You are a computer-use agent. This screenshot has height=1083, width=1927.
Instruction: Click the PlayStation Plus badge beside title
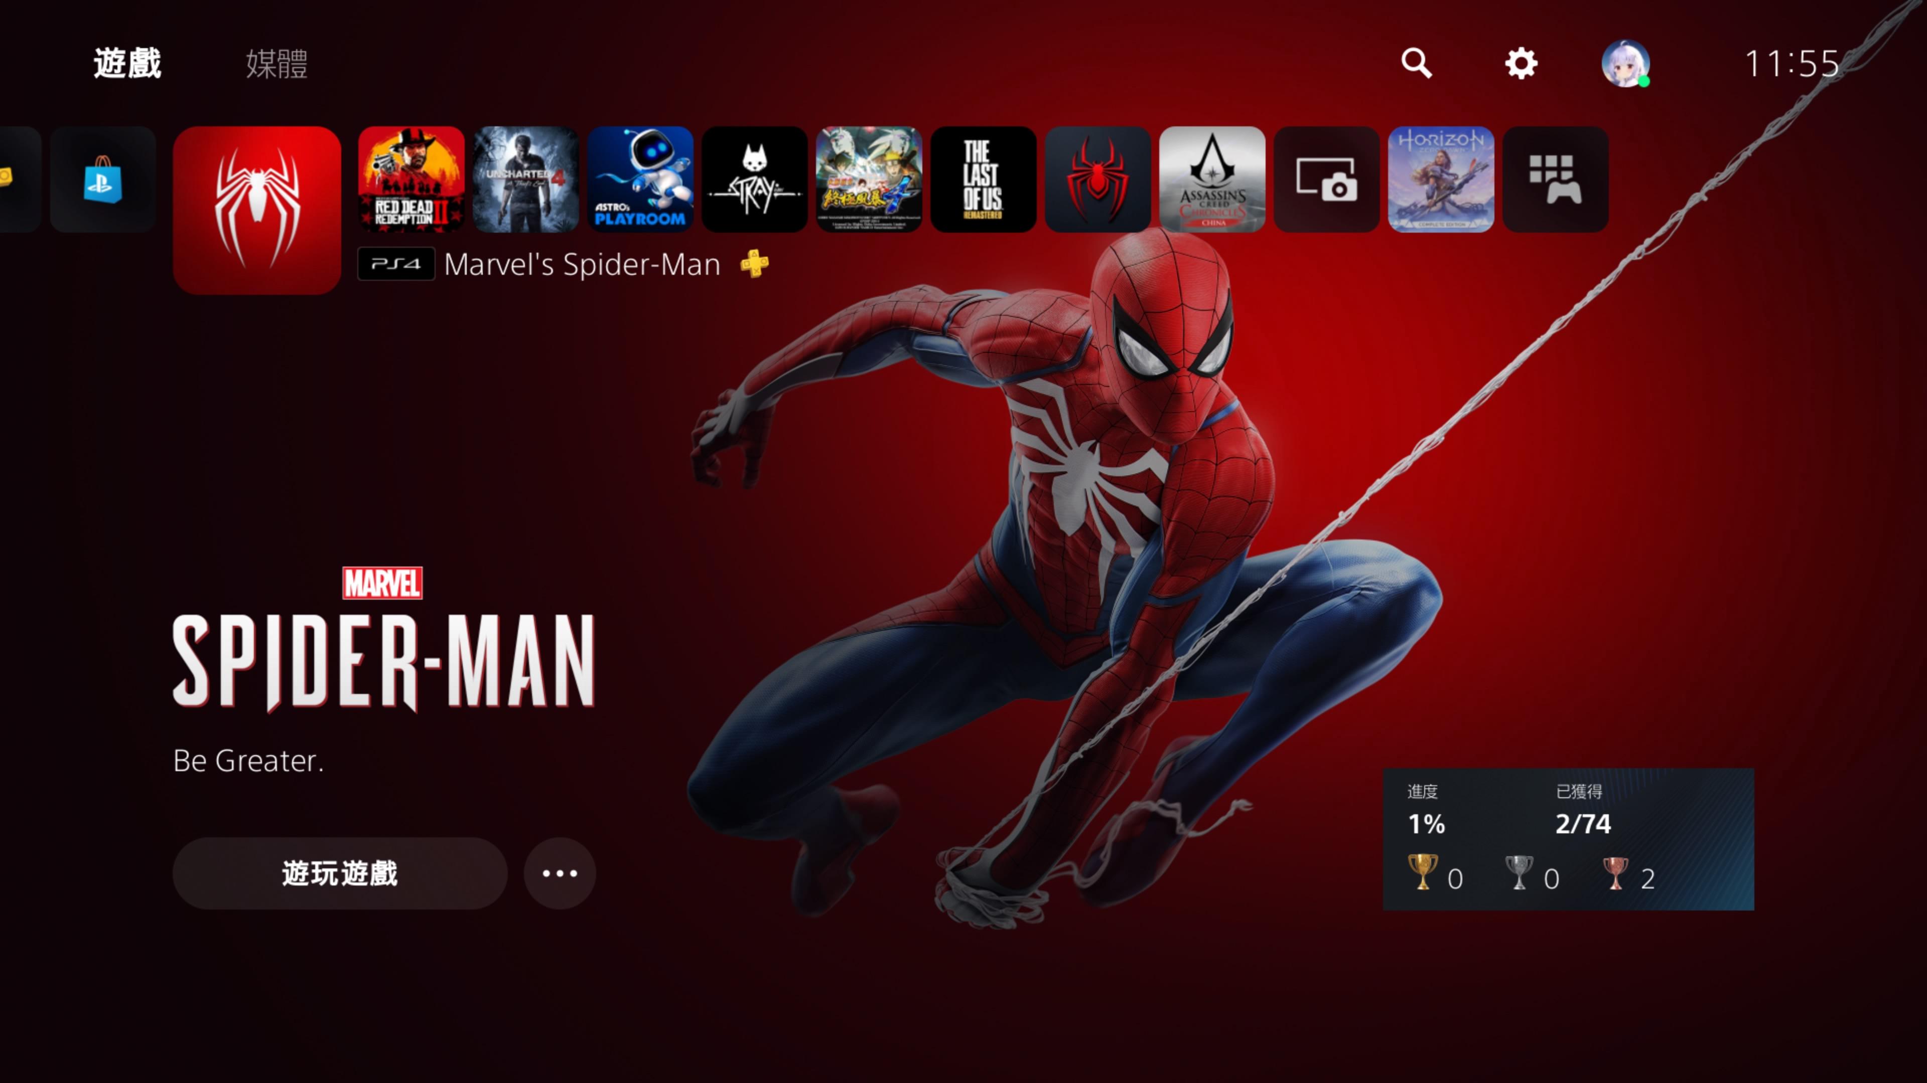click(x=754, y=264)
